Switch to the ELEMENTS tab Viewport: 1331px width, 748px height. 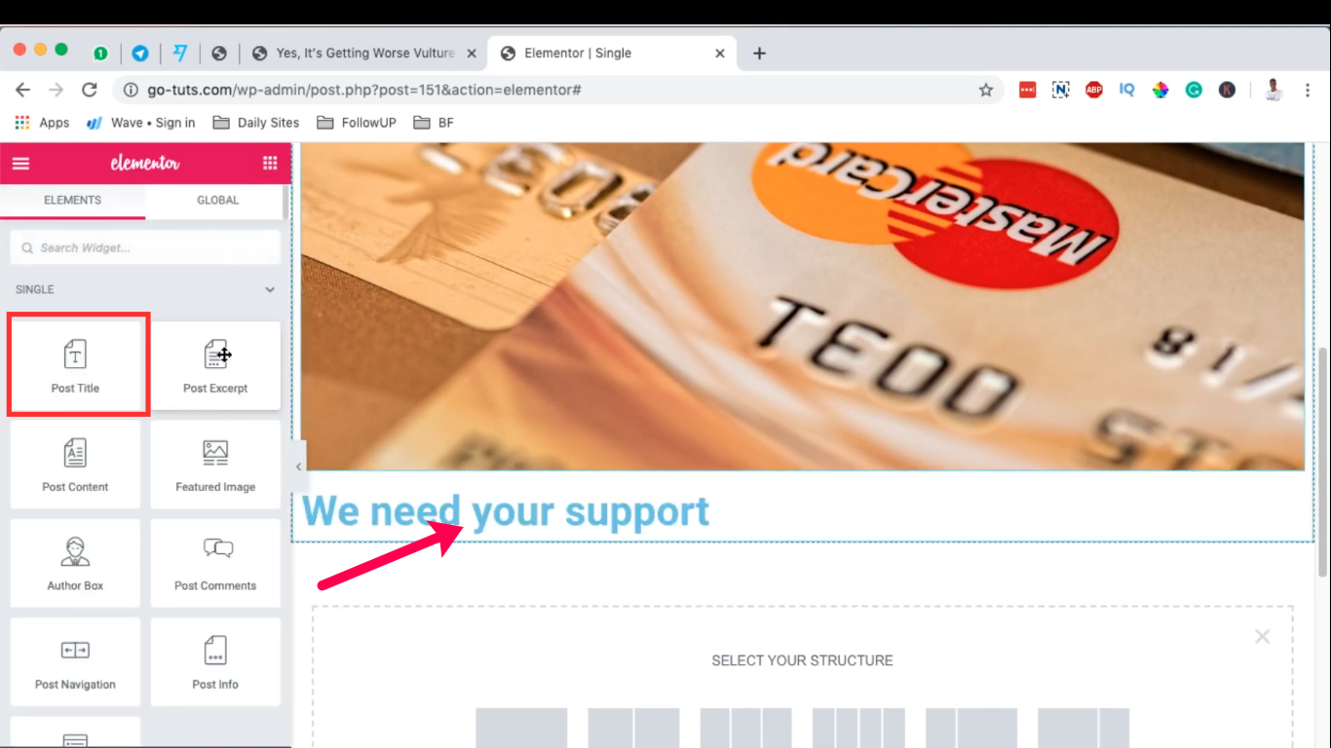[73, 200]
